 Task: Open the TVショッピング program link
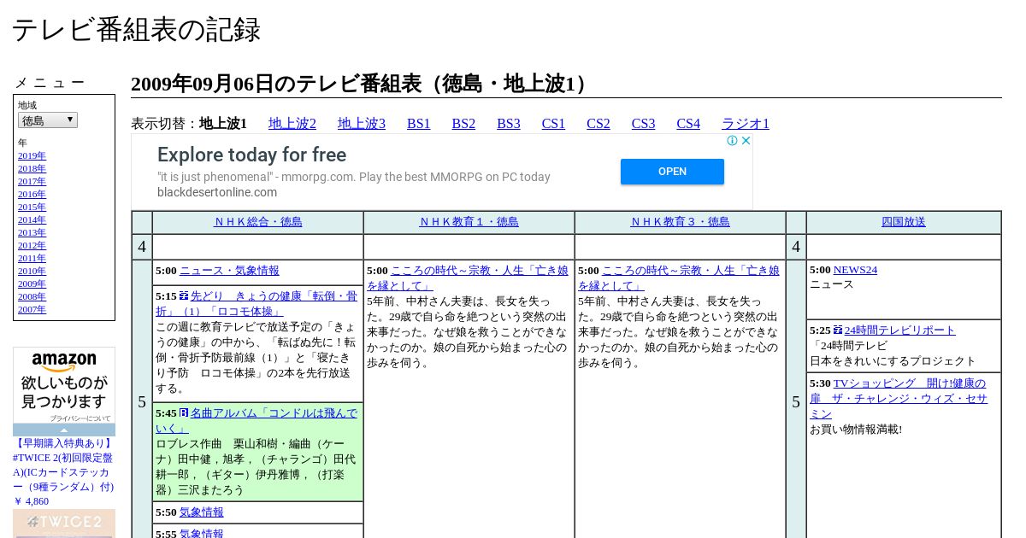[899, 399]
